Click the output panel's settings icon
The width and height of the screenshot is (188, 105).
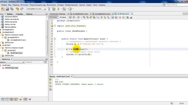tap(51, 90)
